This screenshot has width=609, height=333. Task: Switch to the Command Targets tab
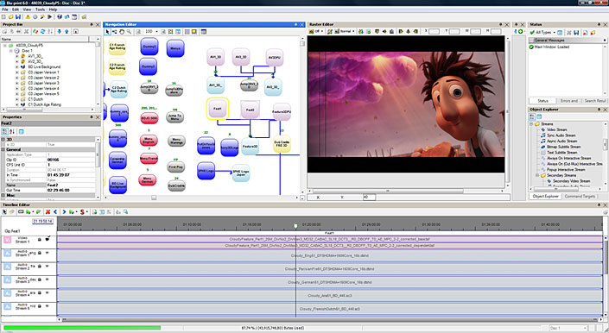pyautogui.click(x=580, y=196)
